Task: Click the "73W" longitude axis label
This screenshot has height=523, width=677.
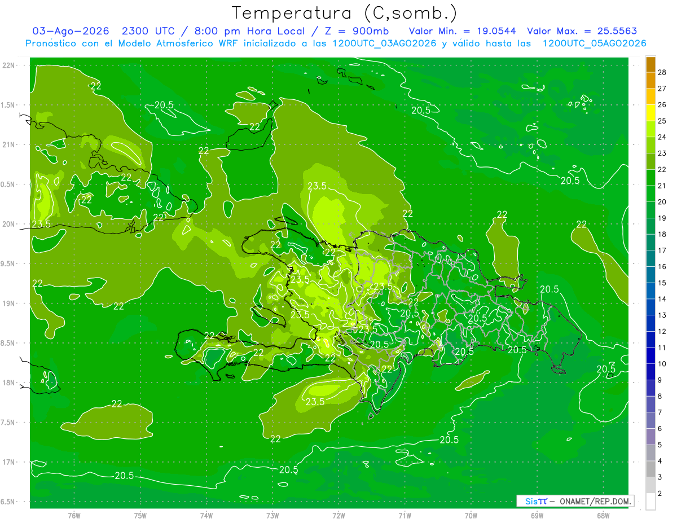Action: 272,515
